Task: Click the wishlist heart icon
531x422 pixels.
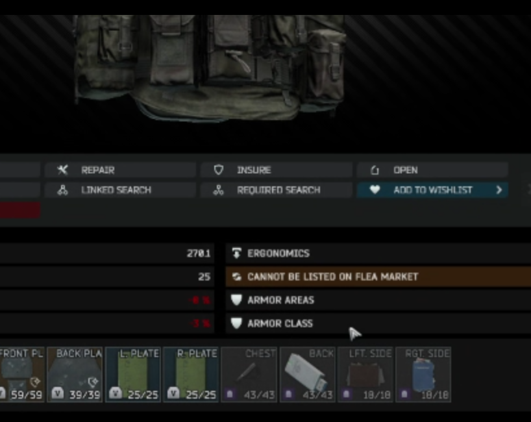Action: pyautogui.click(x=375, y=190)
